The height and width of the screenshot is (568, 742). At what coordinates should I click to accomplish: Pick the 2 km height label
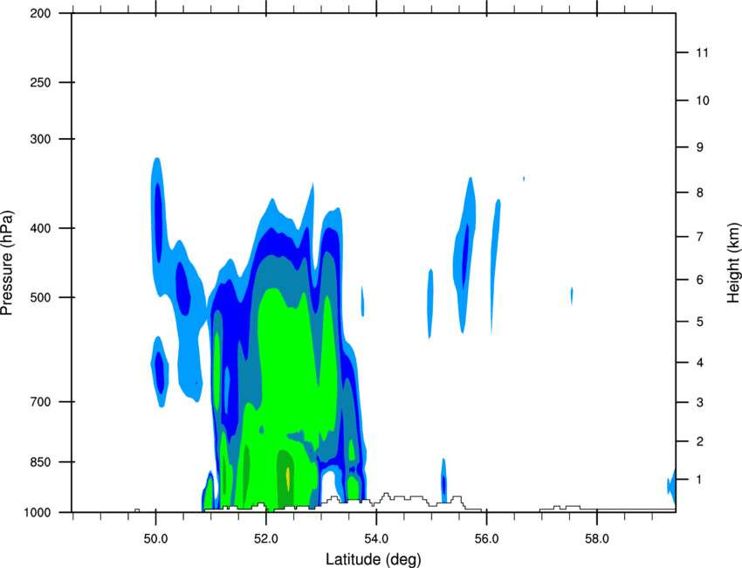[700, 441]
